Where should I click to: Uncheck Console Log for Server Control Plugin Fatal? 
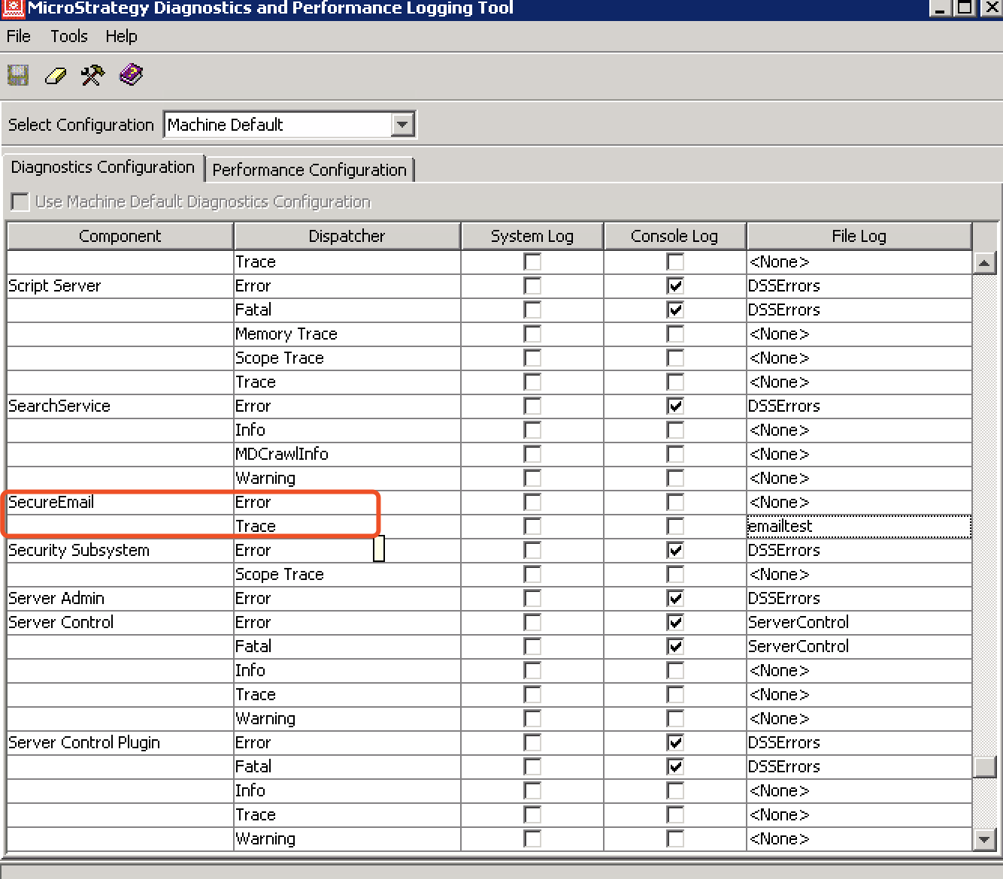[x=675, y=766]
